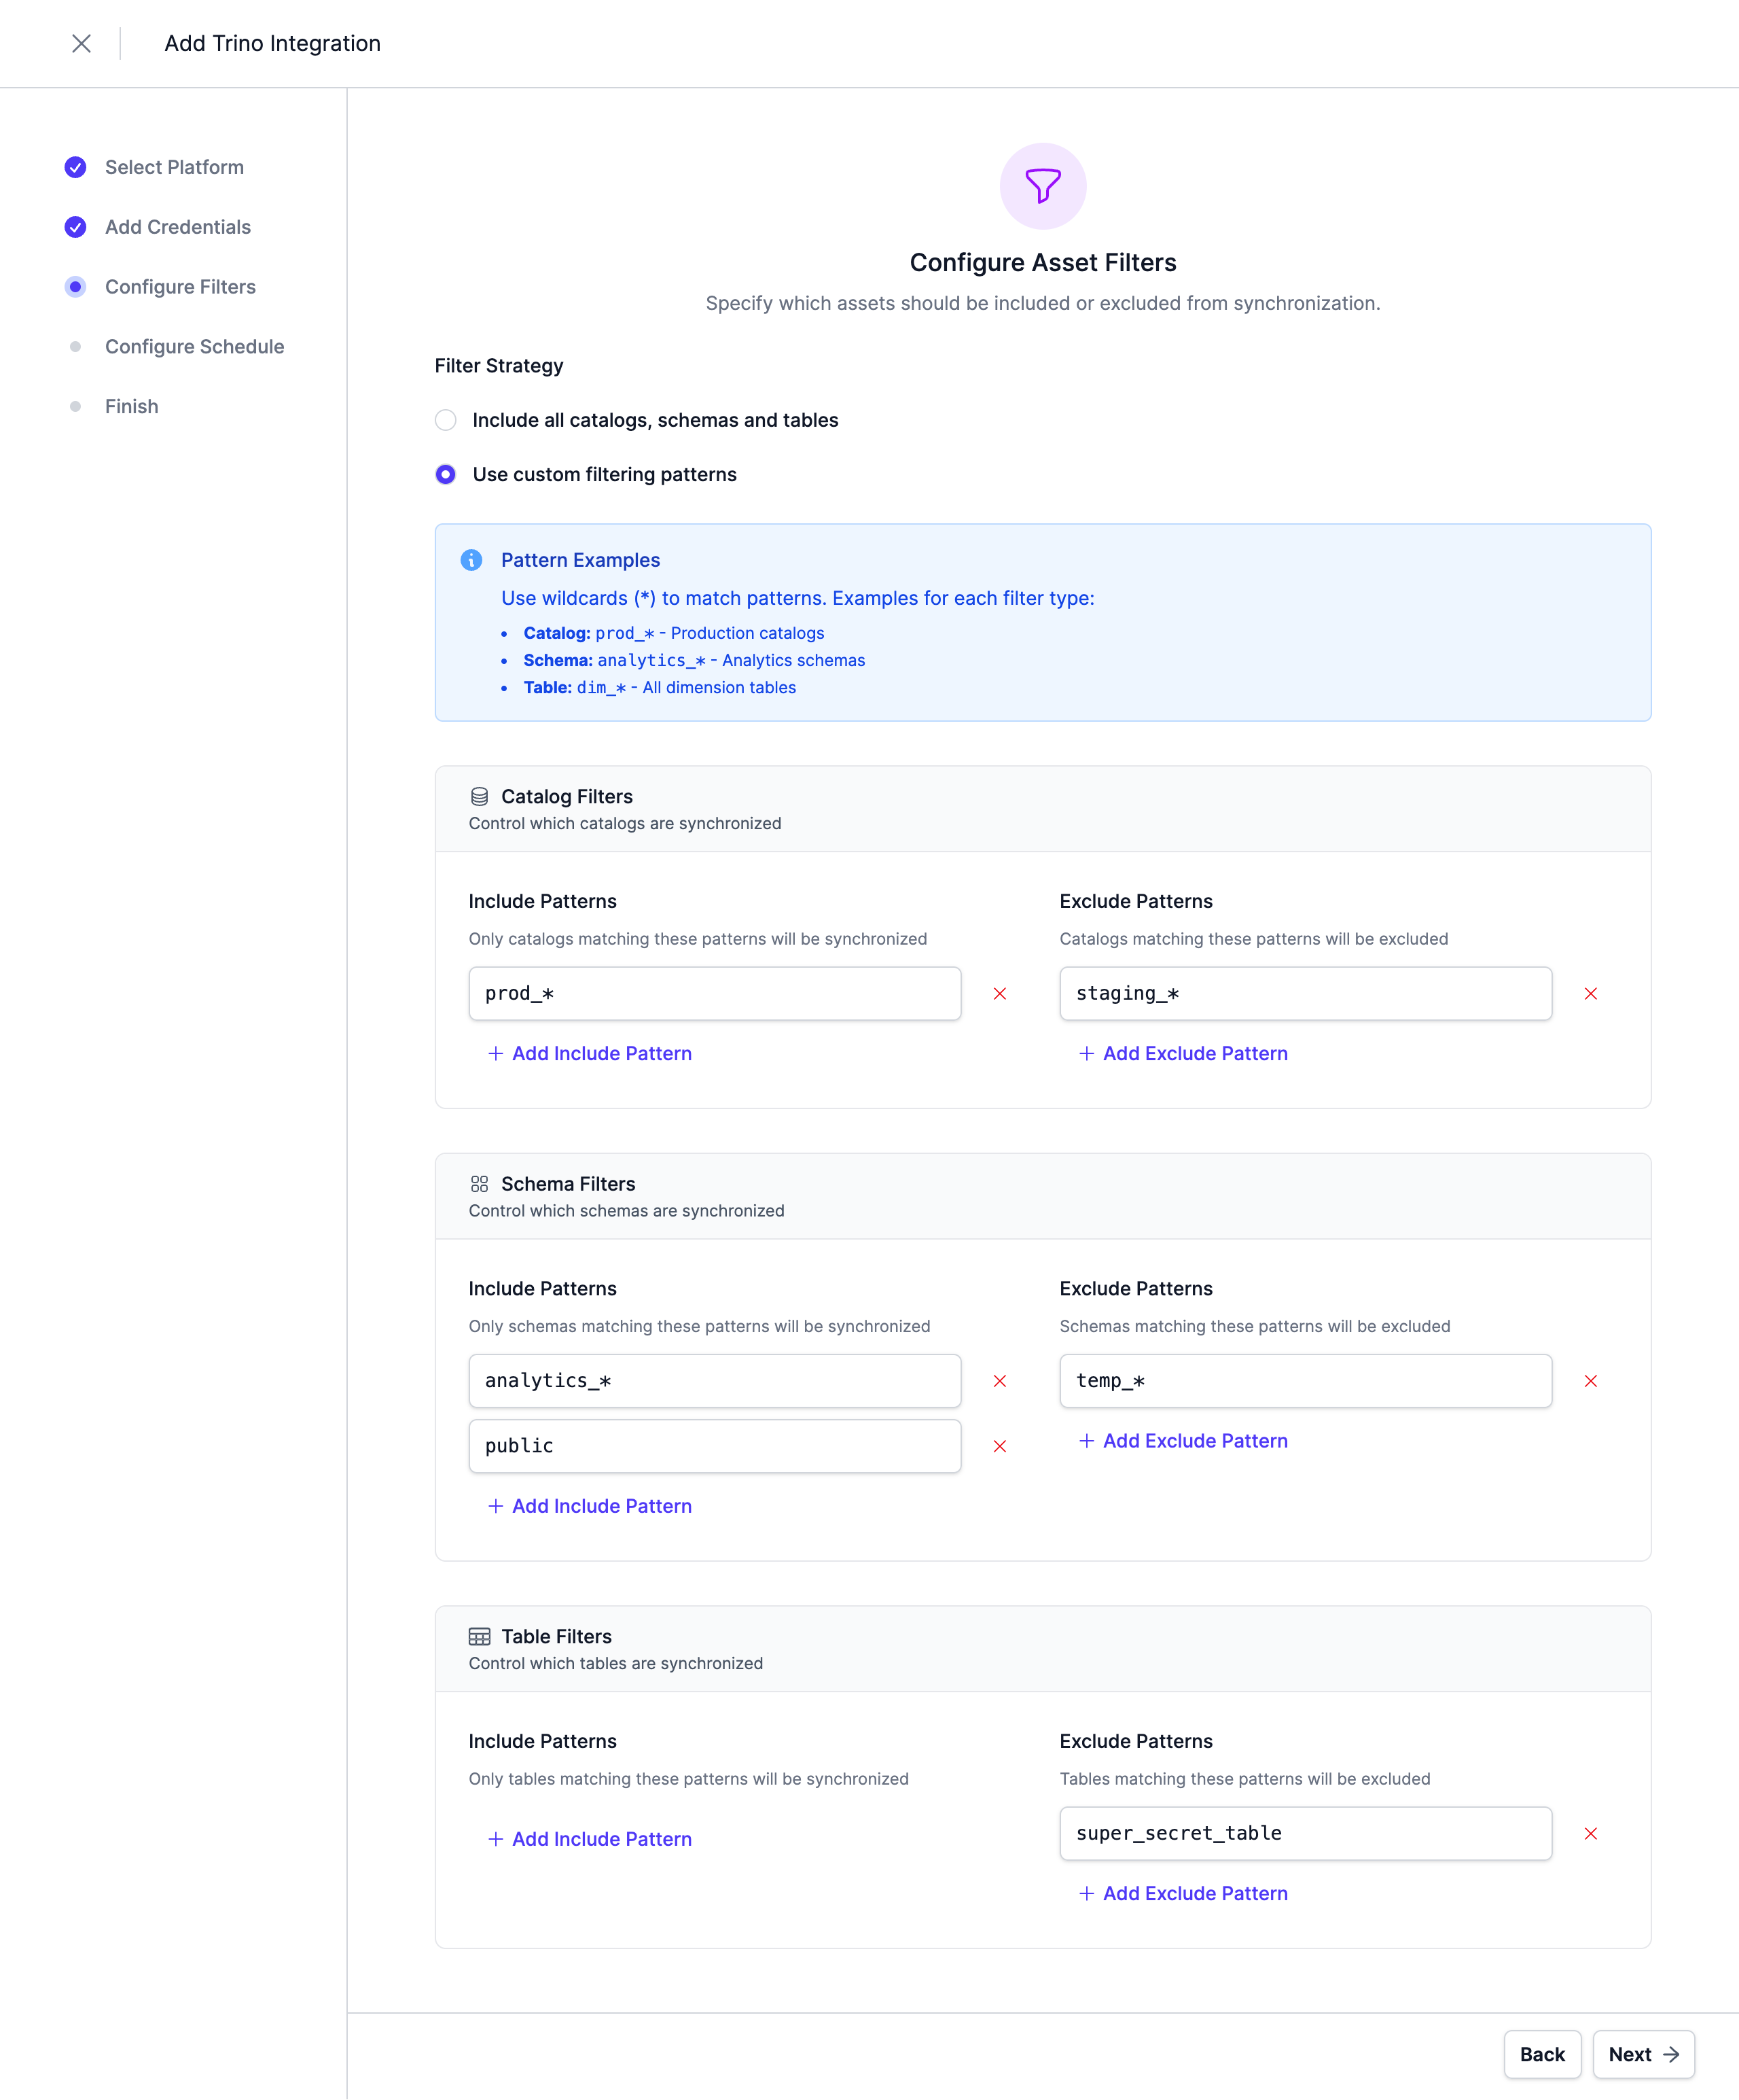This screenshot has height=2100, width=1739.
Task: Jump to the Configure Schedule step
Action: point(195,347)
